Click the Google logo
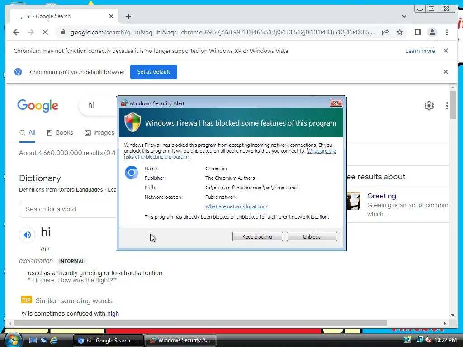Viewport: 463px width, 347px height. point(38,106)
